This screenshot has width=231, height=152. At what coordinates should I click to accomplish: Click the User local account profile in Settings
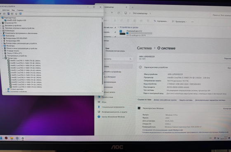tap(115, 50)
